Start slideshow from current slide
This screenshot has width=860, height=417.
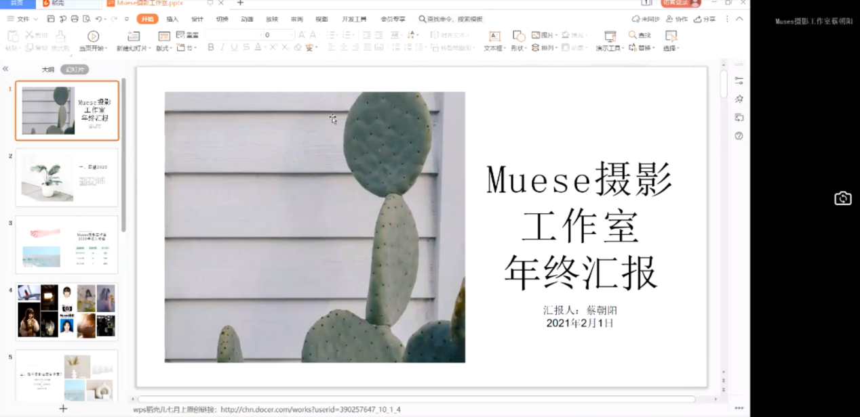(x=93, y=36)
